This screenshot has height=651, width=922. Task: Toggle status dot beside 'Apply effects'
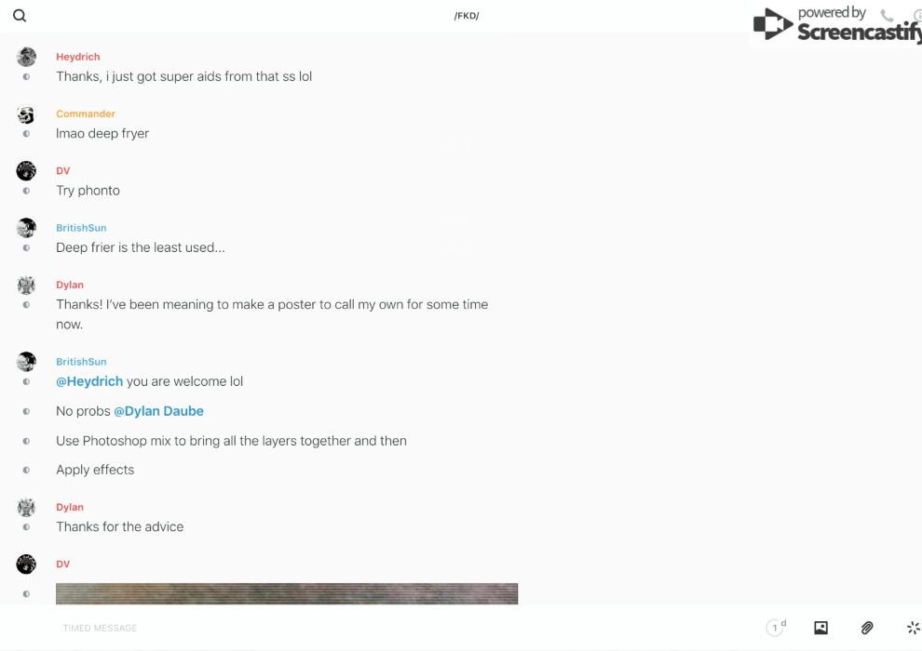[x=26, y=471]
